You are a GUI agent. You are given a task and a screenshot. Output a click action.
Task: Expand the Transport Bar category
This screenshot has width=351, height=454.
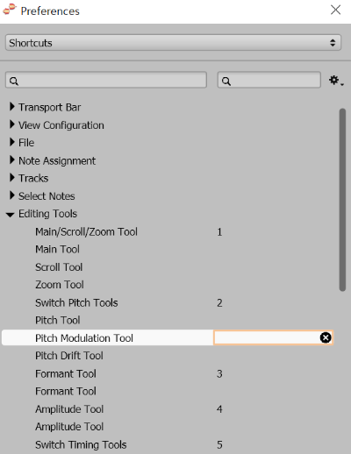click(11, 107)
